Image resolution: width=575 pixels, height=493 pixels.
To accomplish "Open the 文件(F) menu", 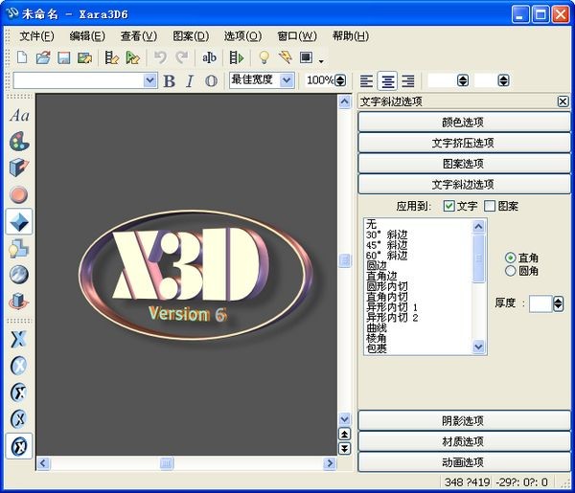I will click(x=36, y=35).
